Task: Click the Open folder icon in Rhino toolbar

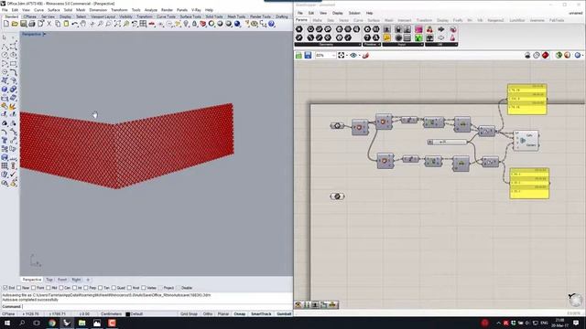Action: tap(15, 24)
